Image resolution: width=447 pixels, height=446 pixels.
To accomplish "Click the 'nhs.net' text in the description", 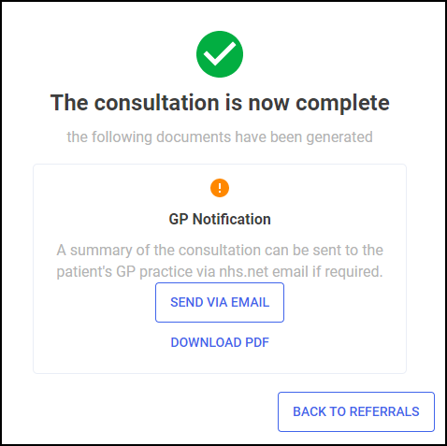I will [243, 271].
